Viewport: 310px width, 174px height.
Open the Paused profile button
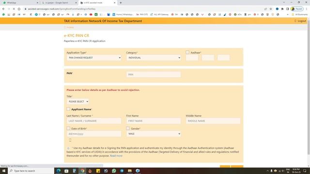(x=297, y=9)
